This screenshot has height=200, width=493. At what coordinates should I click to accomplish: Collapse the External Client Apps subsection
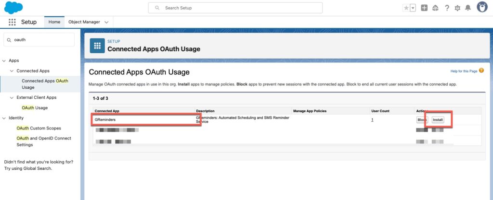tap(12, 98)
